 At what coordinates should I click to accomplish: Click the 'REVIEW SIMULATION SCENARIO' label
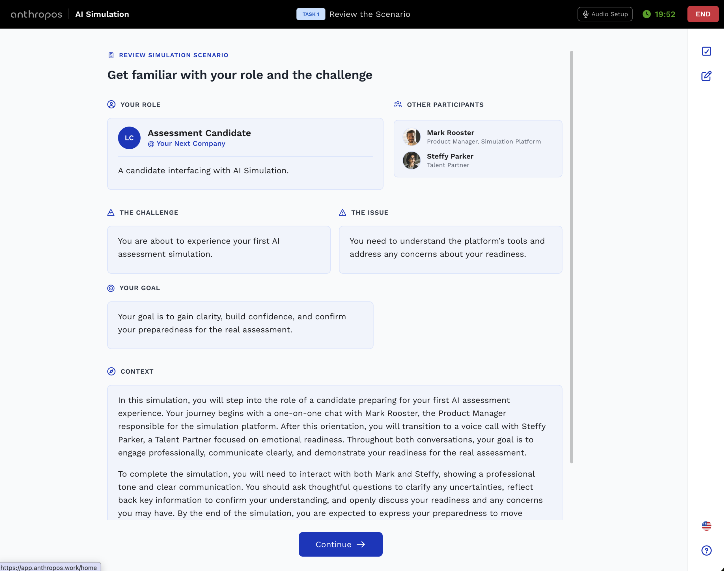coord(174,55)
